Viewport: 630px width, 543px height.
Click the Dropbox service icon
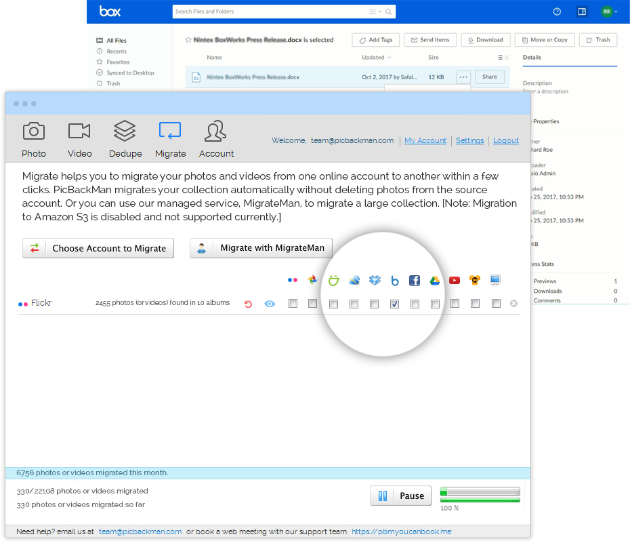(375, 280)
